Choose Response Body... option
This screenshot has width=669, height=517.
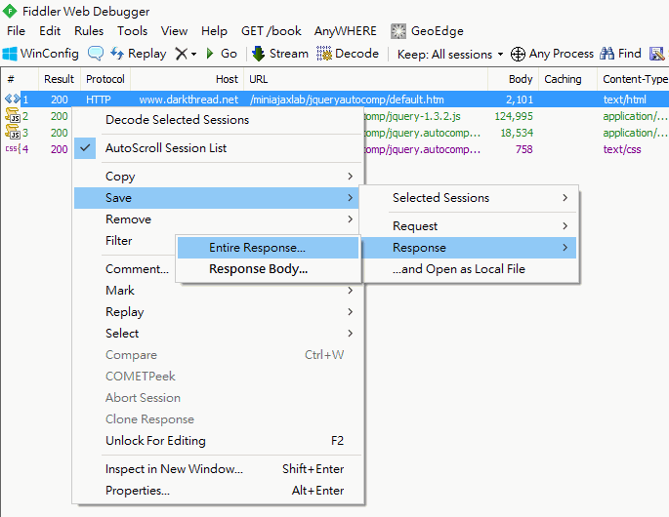tap(268, 269)
